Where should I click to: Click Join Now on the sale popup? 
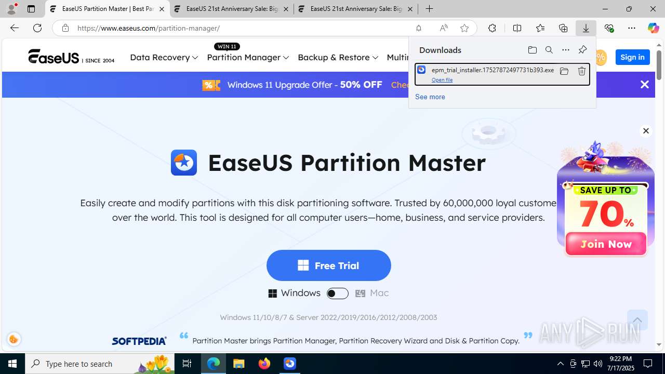point(606,244)
